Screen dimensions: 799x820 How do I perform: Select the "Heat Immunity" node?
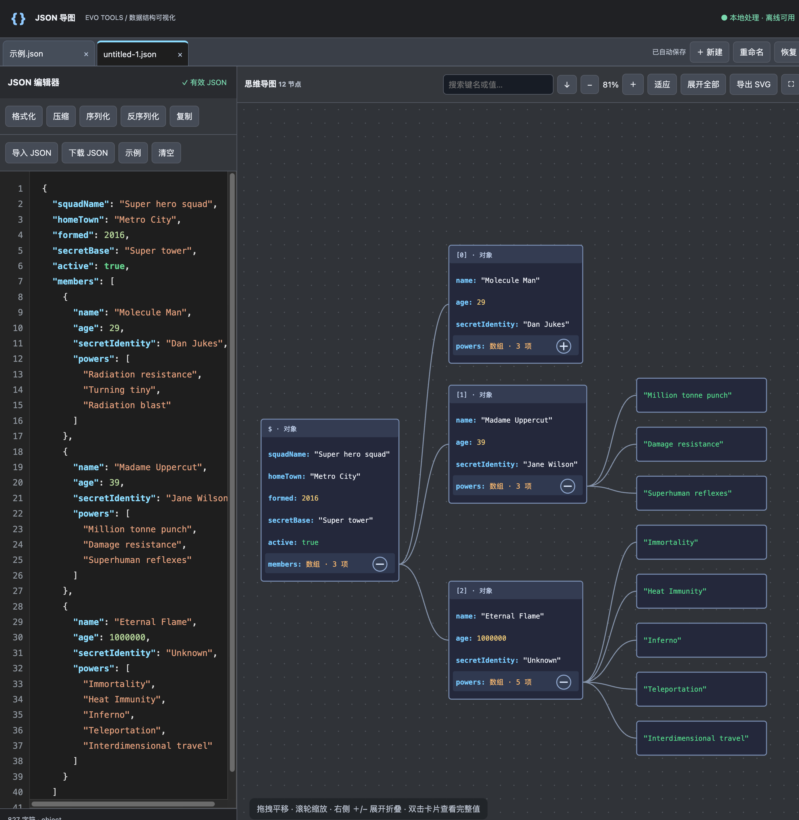tap(701, 591)
